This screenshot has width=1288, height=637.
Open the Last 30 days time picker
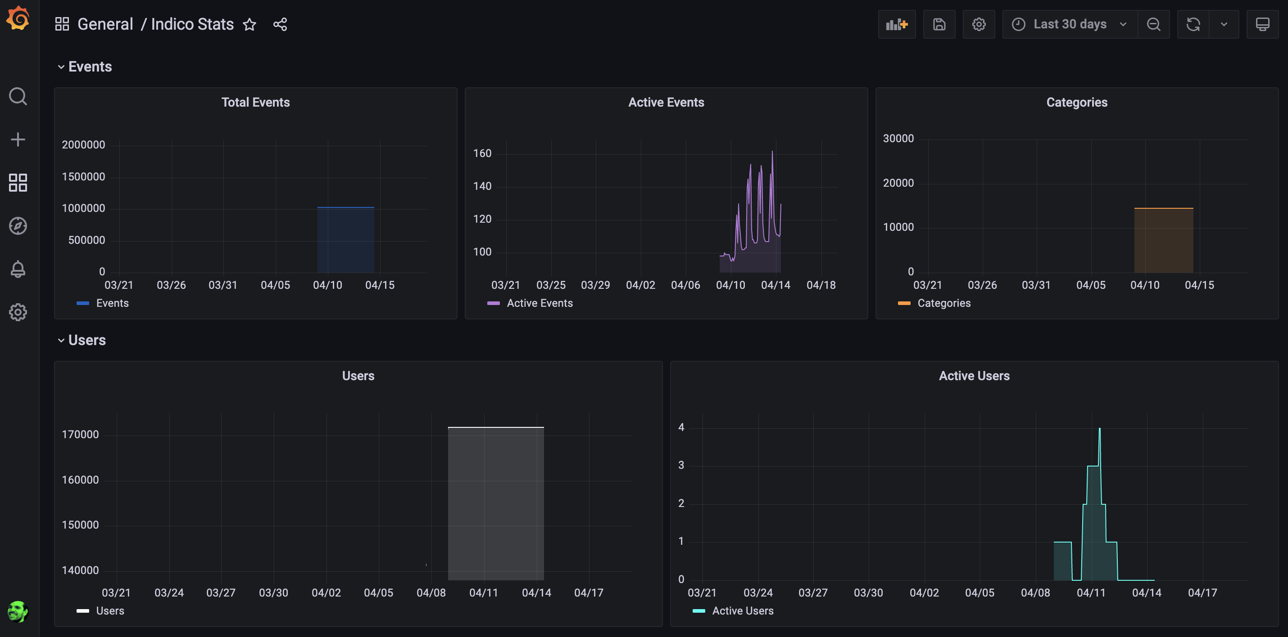(1069, 24)
